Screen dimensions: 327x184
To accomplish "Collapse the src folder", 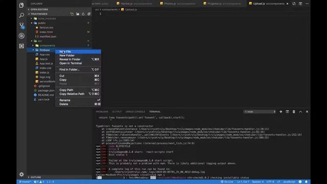I will click(x=40, y=41).
